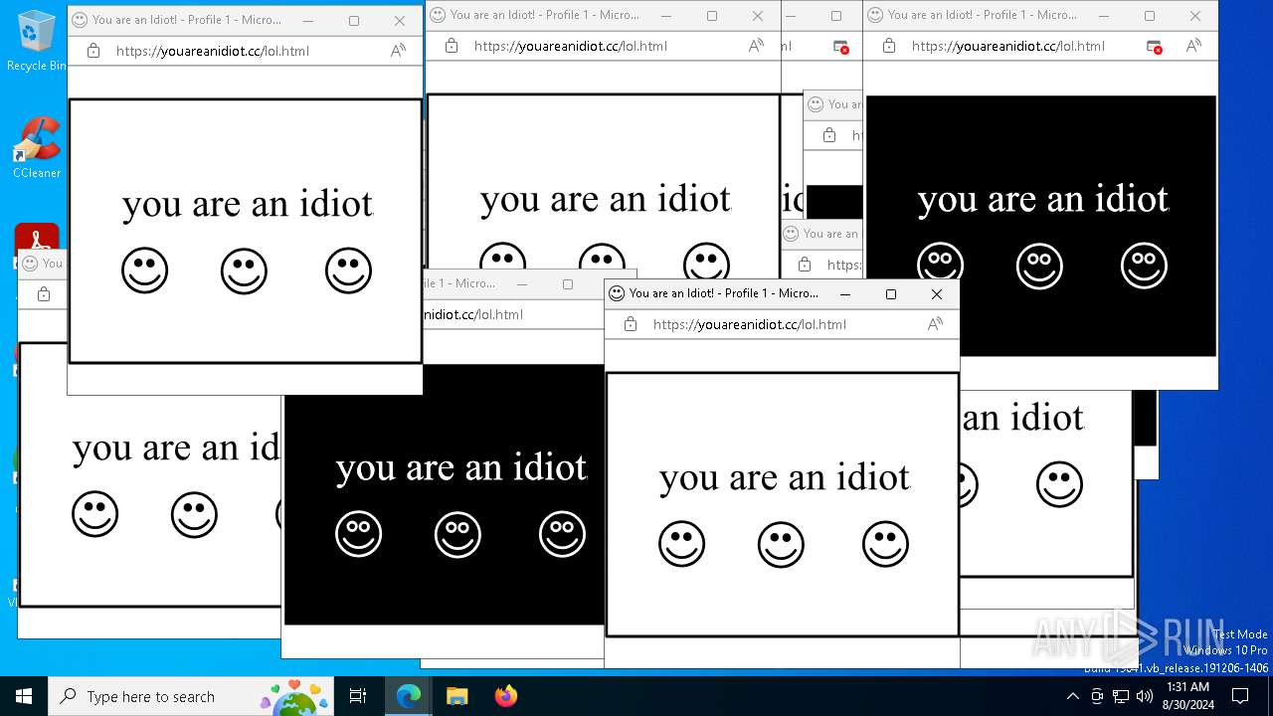Click URL field in top-left popup window
Screen dimensions: 1273x716
tap(212, 51)
